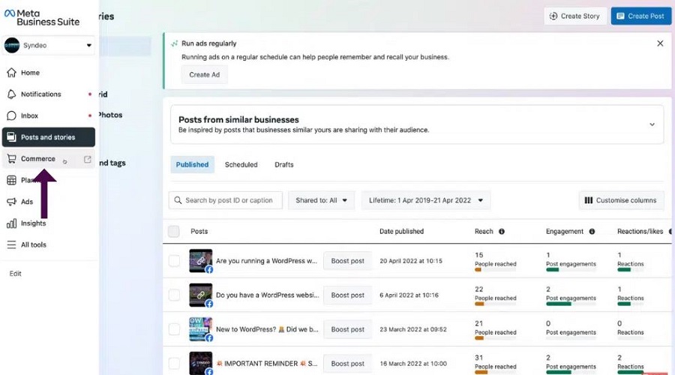
Task: Tick checkbox for 'Are you running a WordPress' post
Action: coord(174,261)
